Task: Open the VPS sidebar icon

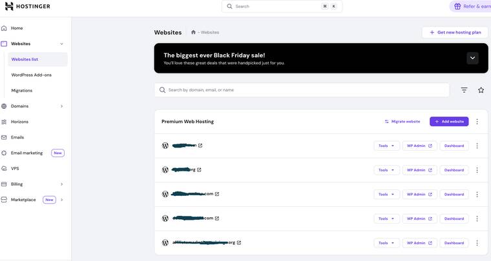Action: pos(4,169)
